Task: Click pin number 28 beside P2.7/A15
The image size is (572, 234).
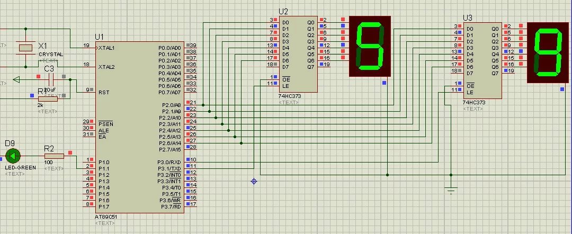Action: tap(193, 147)
